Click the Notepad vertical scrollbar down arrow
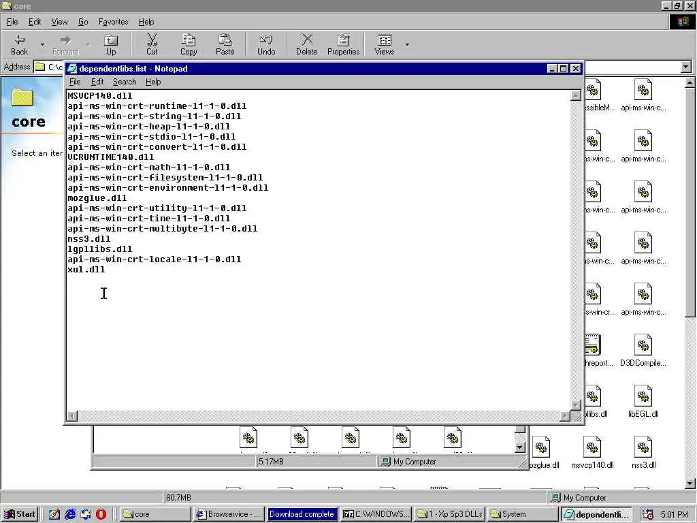This screenshot has height=523, width=697. (576, 405)
